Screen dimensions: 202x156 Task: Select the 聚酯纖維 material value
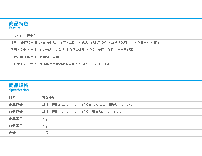(x=48, y=98)
